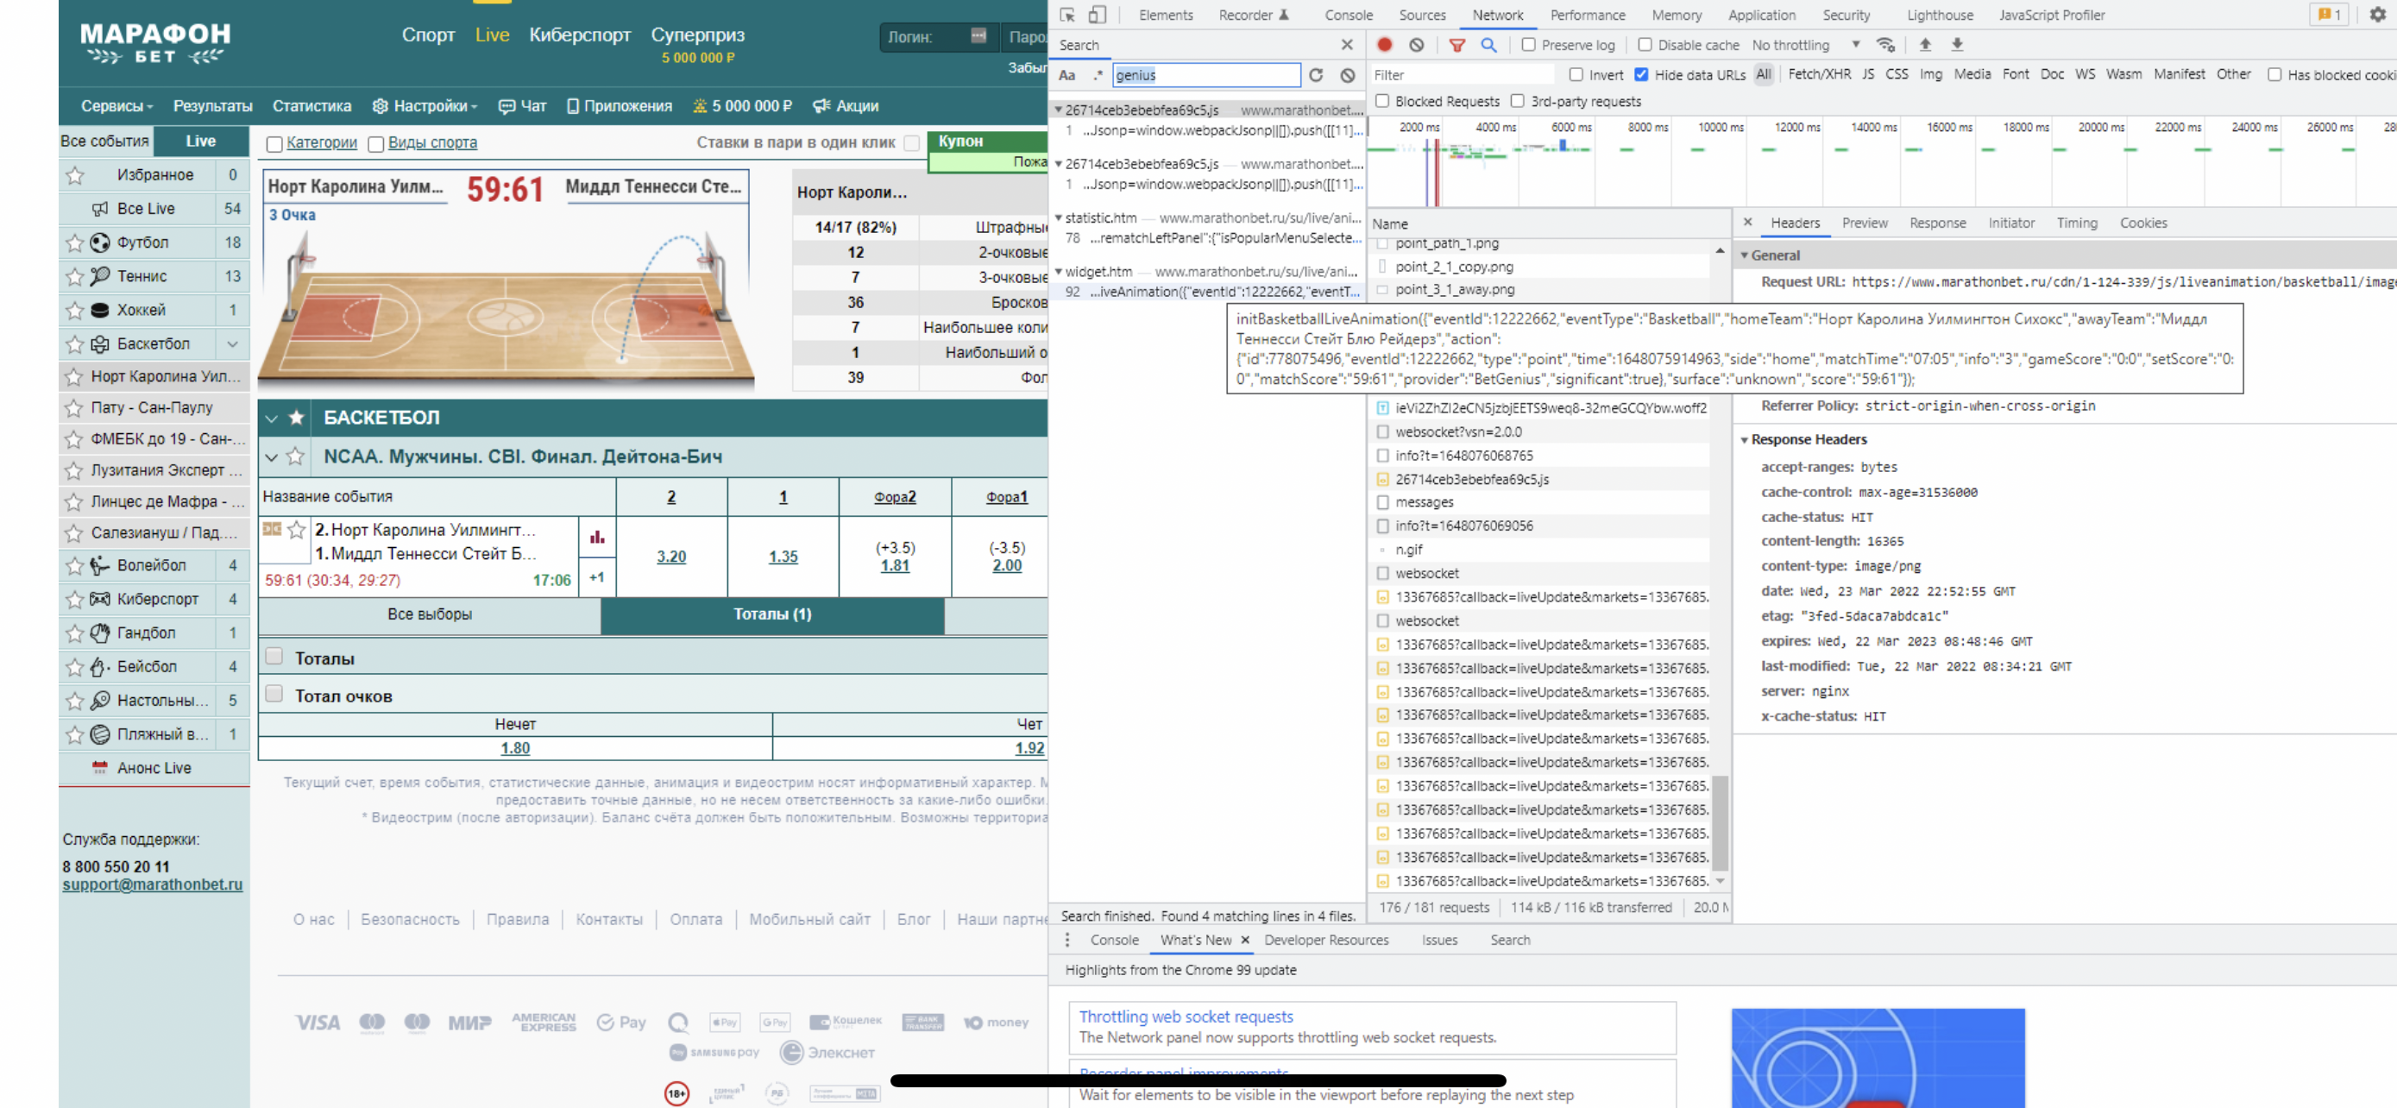This screenshot has width=2397, height=1108.
Task: Open network conditions wifi icon
Action: pyautogui.click(x=1885, y=45)
